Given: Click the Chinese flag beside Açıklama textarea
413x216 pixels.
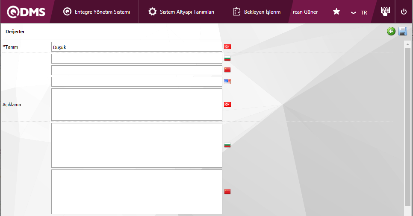Looking at the screenshot, I should tap(227, 192).
